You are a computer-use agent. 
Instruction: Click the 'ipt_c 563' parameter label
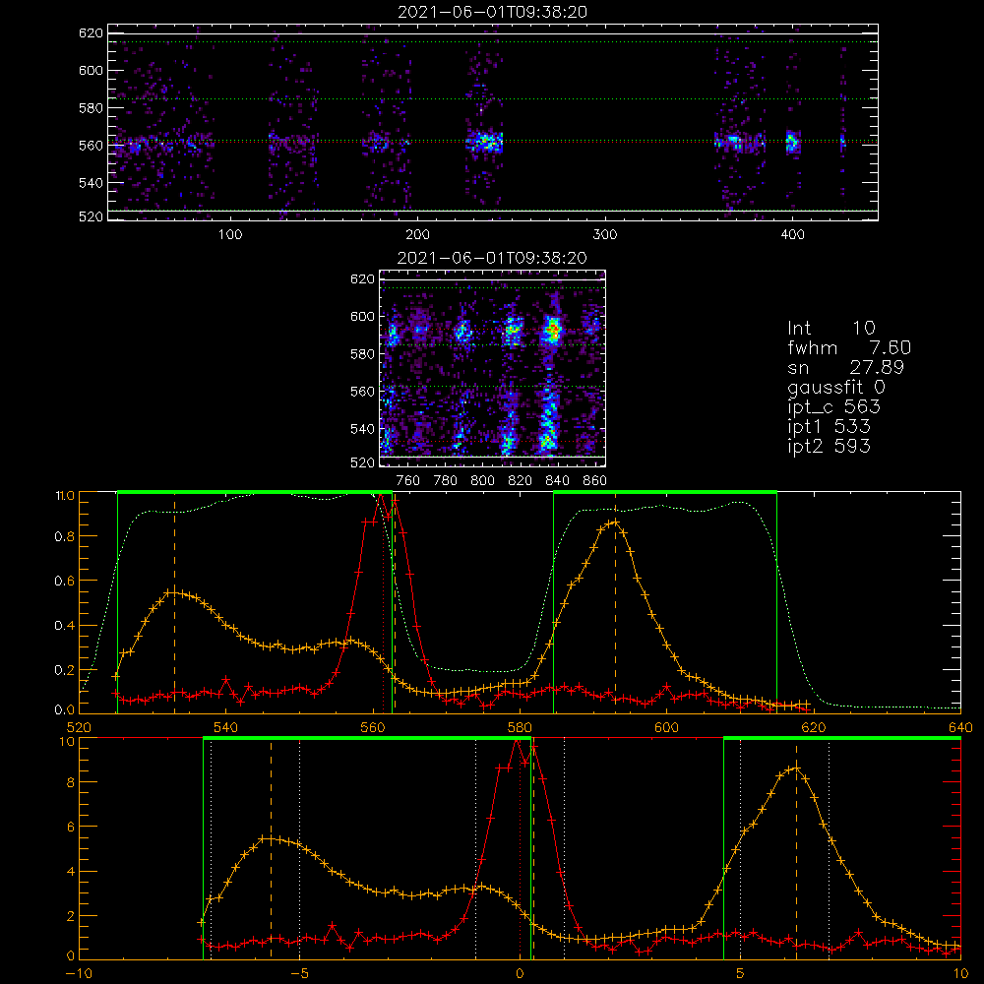(834, 407)
